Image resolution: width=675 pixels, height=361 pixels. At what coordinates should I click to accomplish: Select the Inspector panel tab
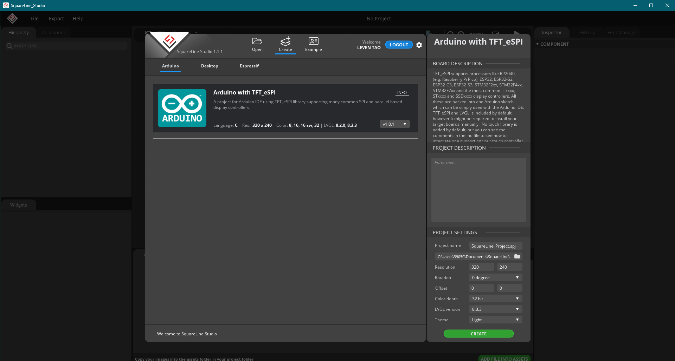click(x=552, y=32)
